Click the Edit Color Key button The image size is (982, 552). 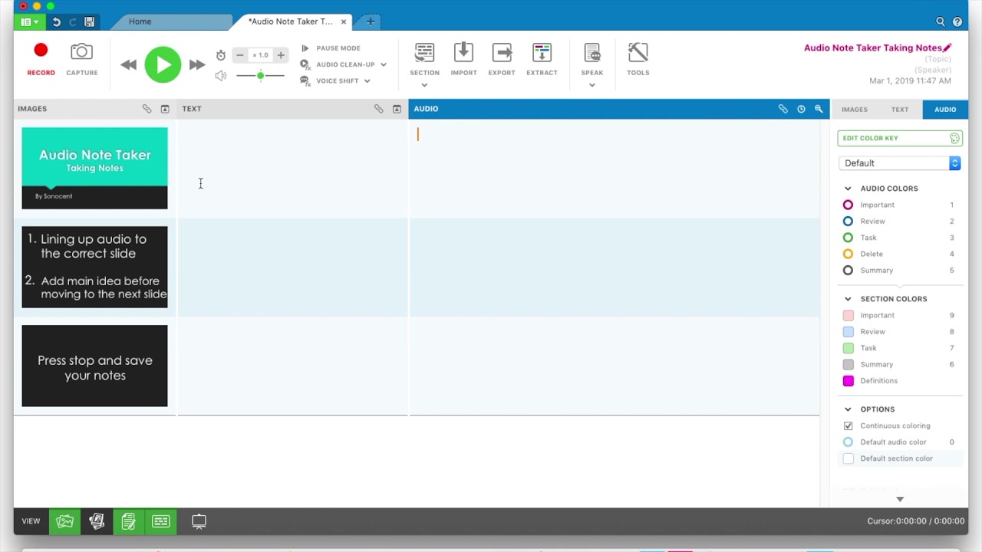900,138
